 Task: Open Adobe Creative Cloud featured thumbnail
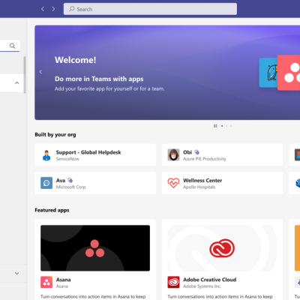pyautogui.click(x=222, y=248)
